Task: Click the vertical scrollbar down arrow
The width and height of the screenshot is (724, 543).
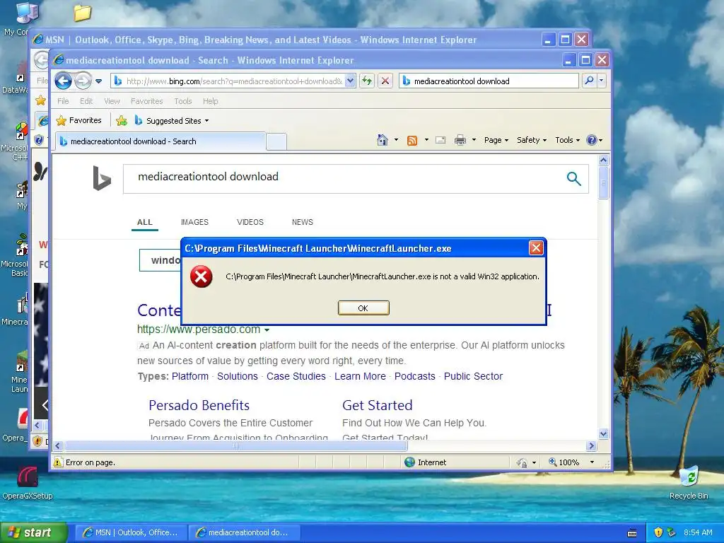Action: 604,433
